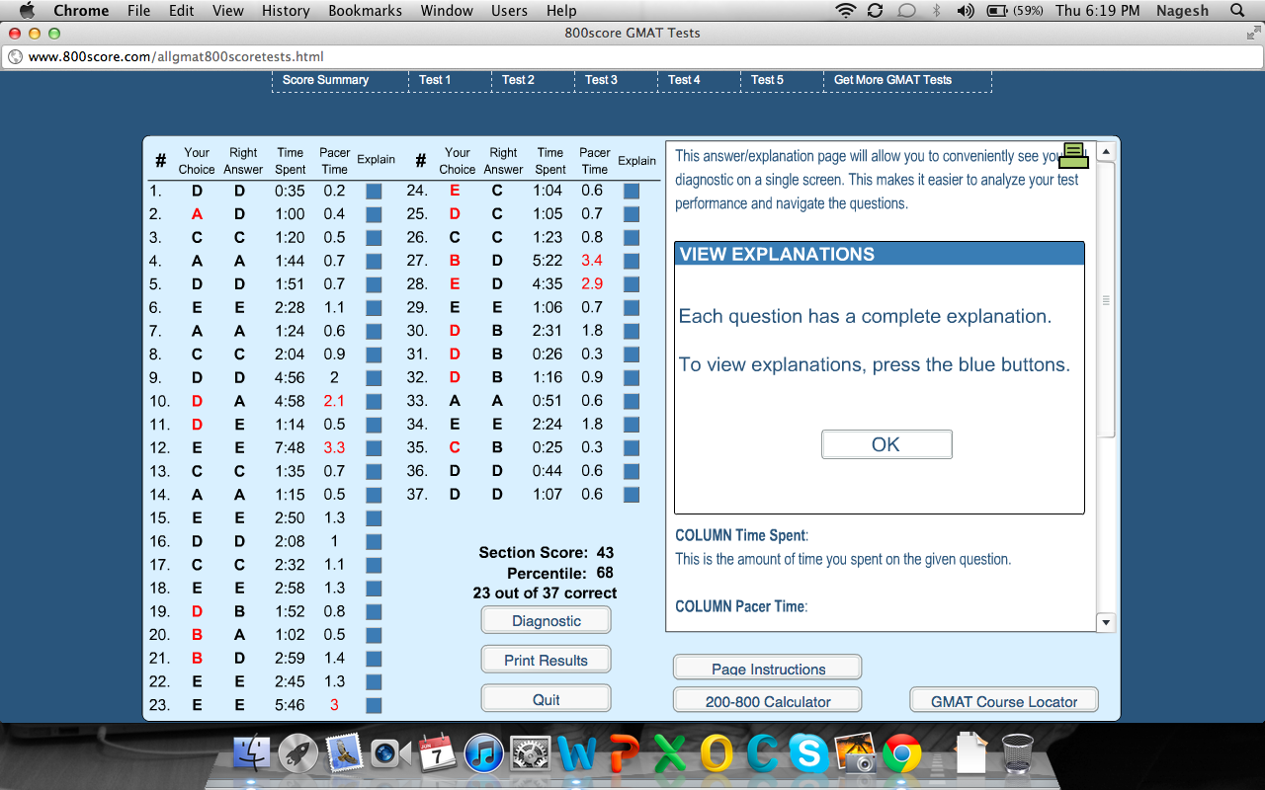Click the Quit button

coord(547,699)
